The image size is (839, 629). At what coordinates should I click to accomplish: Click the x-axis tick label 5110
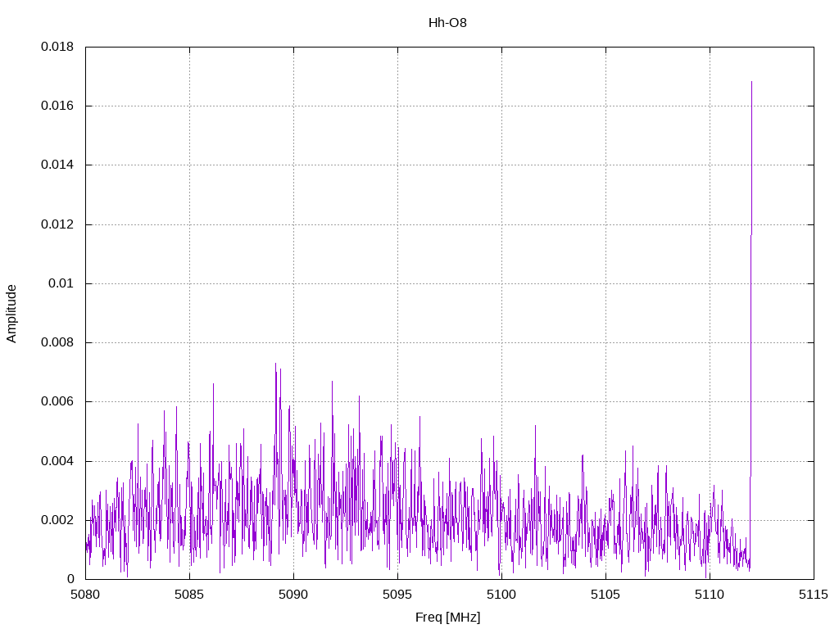click(x=710, y=595)
